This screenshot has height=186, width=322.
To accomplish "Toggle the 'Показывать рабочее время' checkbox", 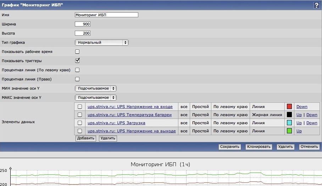I will point(77,52).
